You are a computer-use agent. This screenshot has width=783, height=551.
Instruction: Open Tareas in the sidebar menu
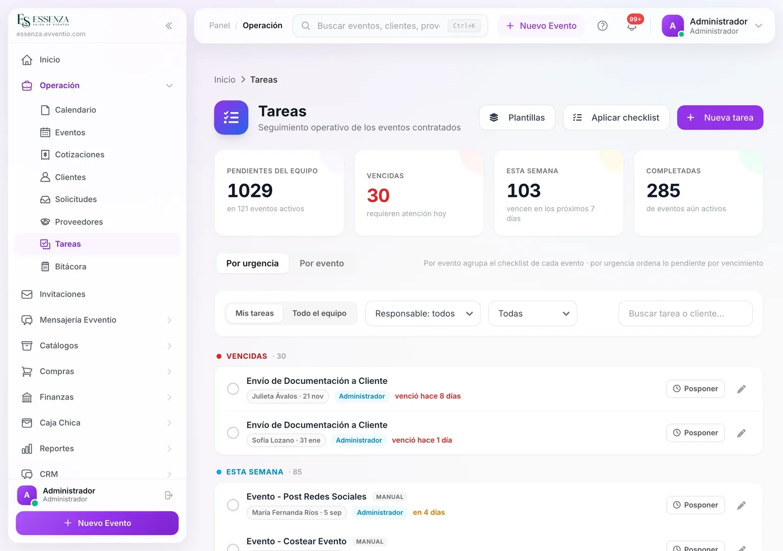click(97, 244)
